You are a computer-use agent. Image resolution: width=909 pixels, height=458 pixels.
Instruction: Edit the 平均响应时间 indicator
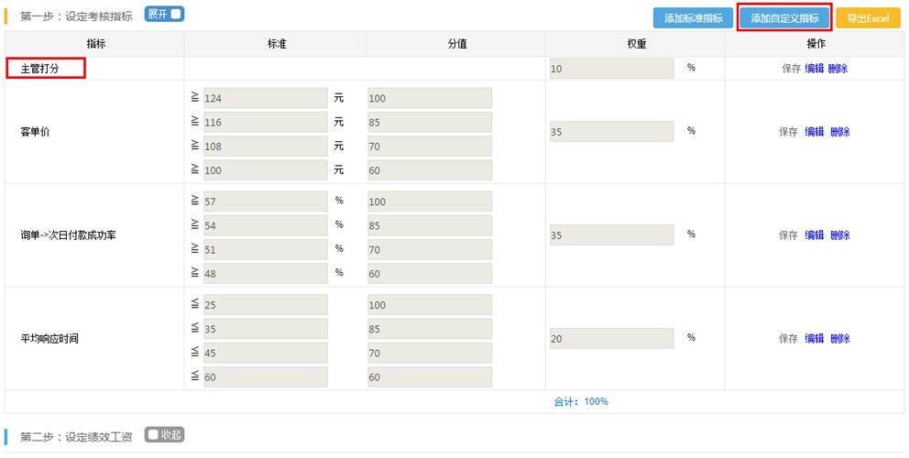815,338
